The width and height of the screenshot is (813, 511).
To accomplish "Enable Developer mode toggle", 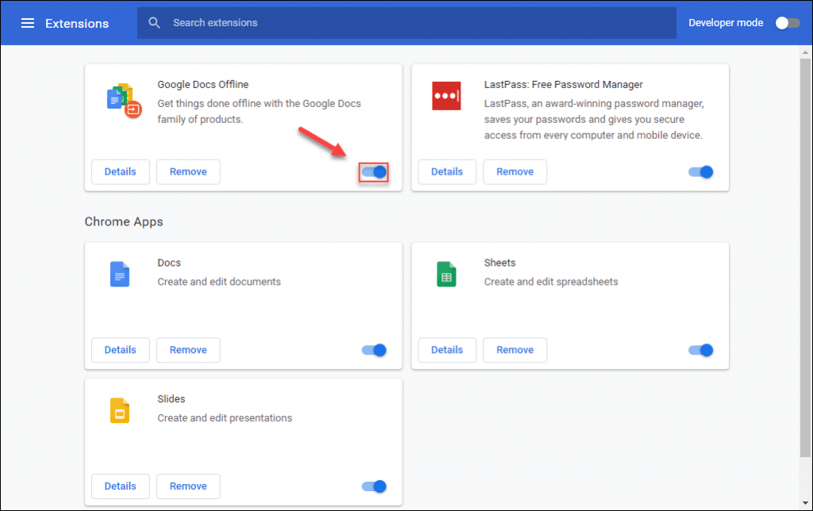I will pos(788,23).
